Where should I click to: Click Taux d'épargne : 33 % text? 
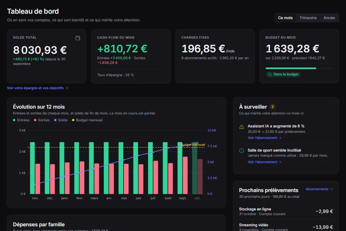click(115, 75)
